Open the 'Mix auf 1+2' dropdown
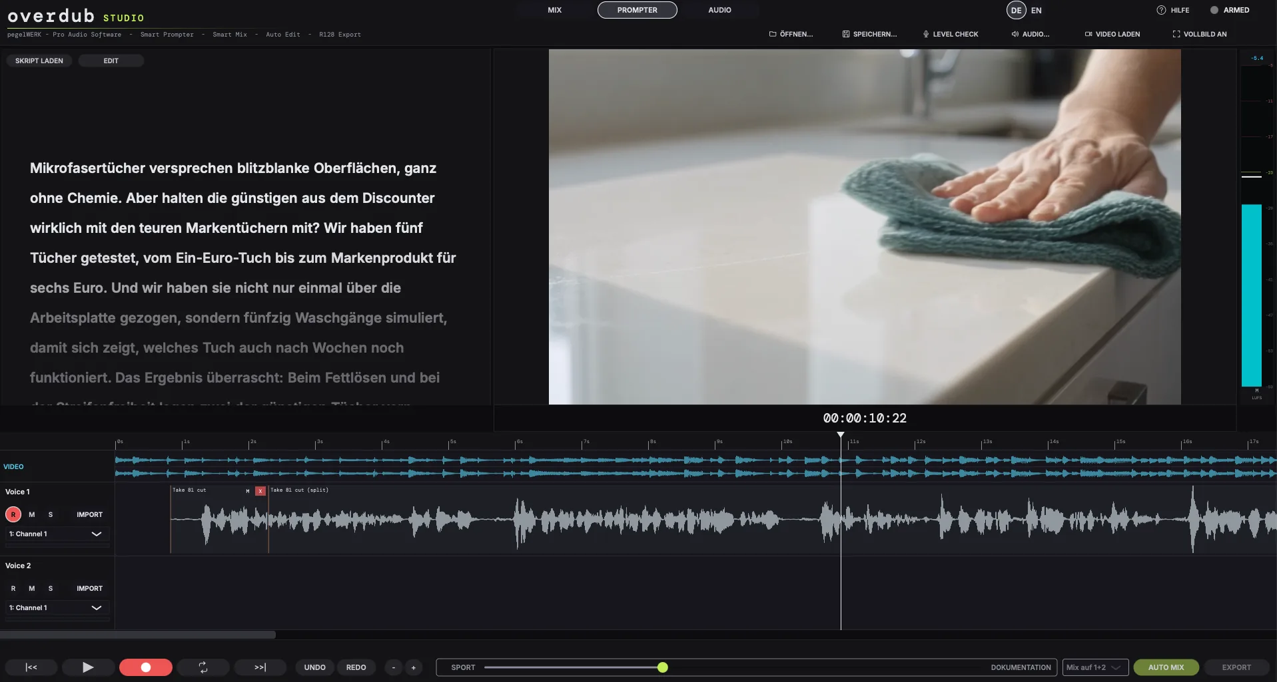 pyautogui.click(x=1095, y=667)
